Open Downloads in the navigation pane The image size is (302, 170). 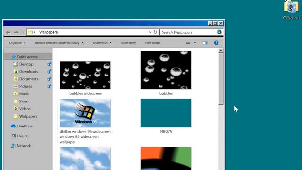pyautogui.click(x=28, y=71)
